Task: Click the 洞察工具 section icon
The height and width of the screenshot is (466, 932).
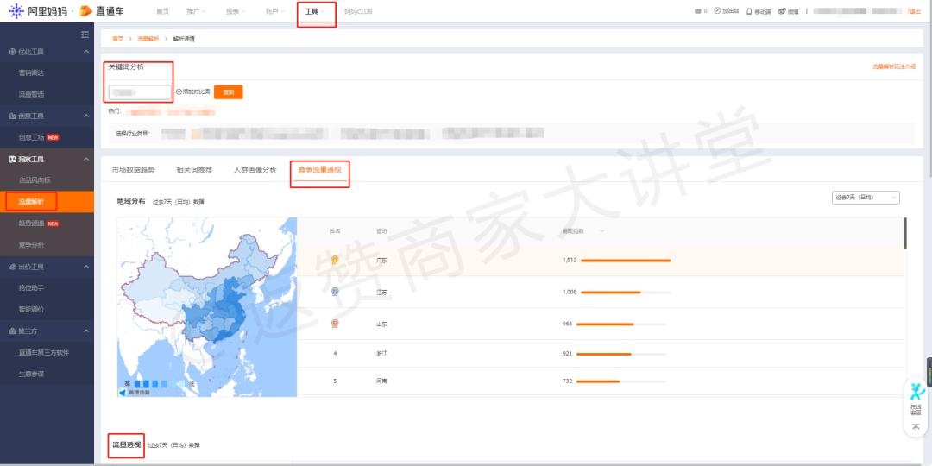Action: coord(12,160)
